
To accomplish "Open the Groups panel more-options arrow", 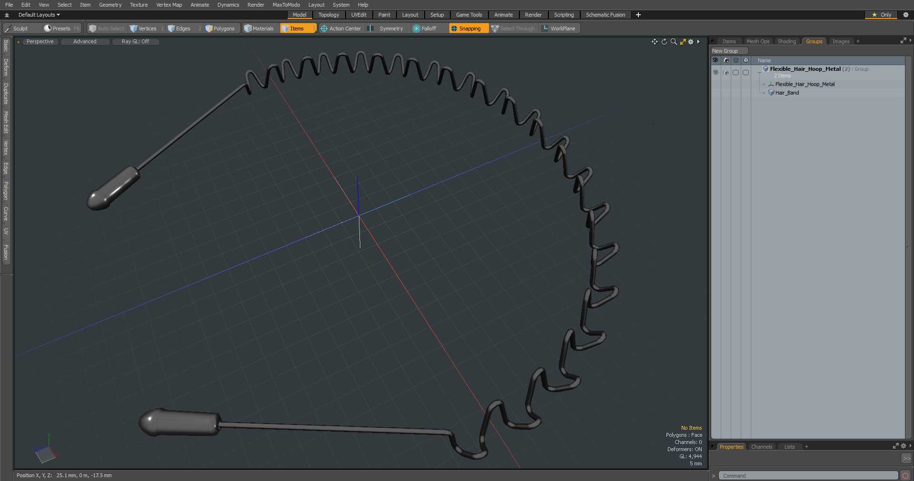I will click(x=910, y=41).
